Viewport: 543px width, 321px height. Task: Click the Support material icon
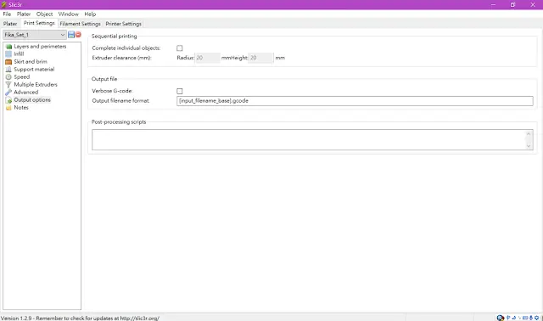tap(8, 70)
